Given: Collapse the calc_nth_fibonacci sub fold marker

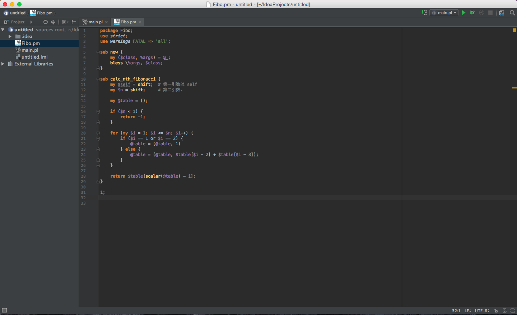Looking at the screenshot, I should click(x=98, y=79).
